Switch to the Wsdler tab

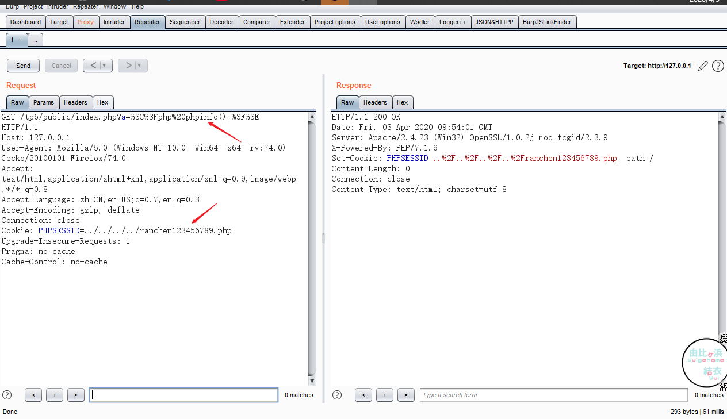420,22
